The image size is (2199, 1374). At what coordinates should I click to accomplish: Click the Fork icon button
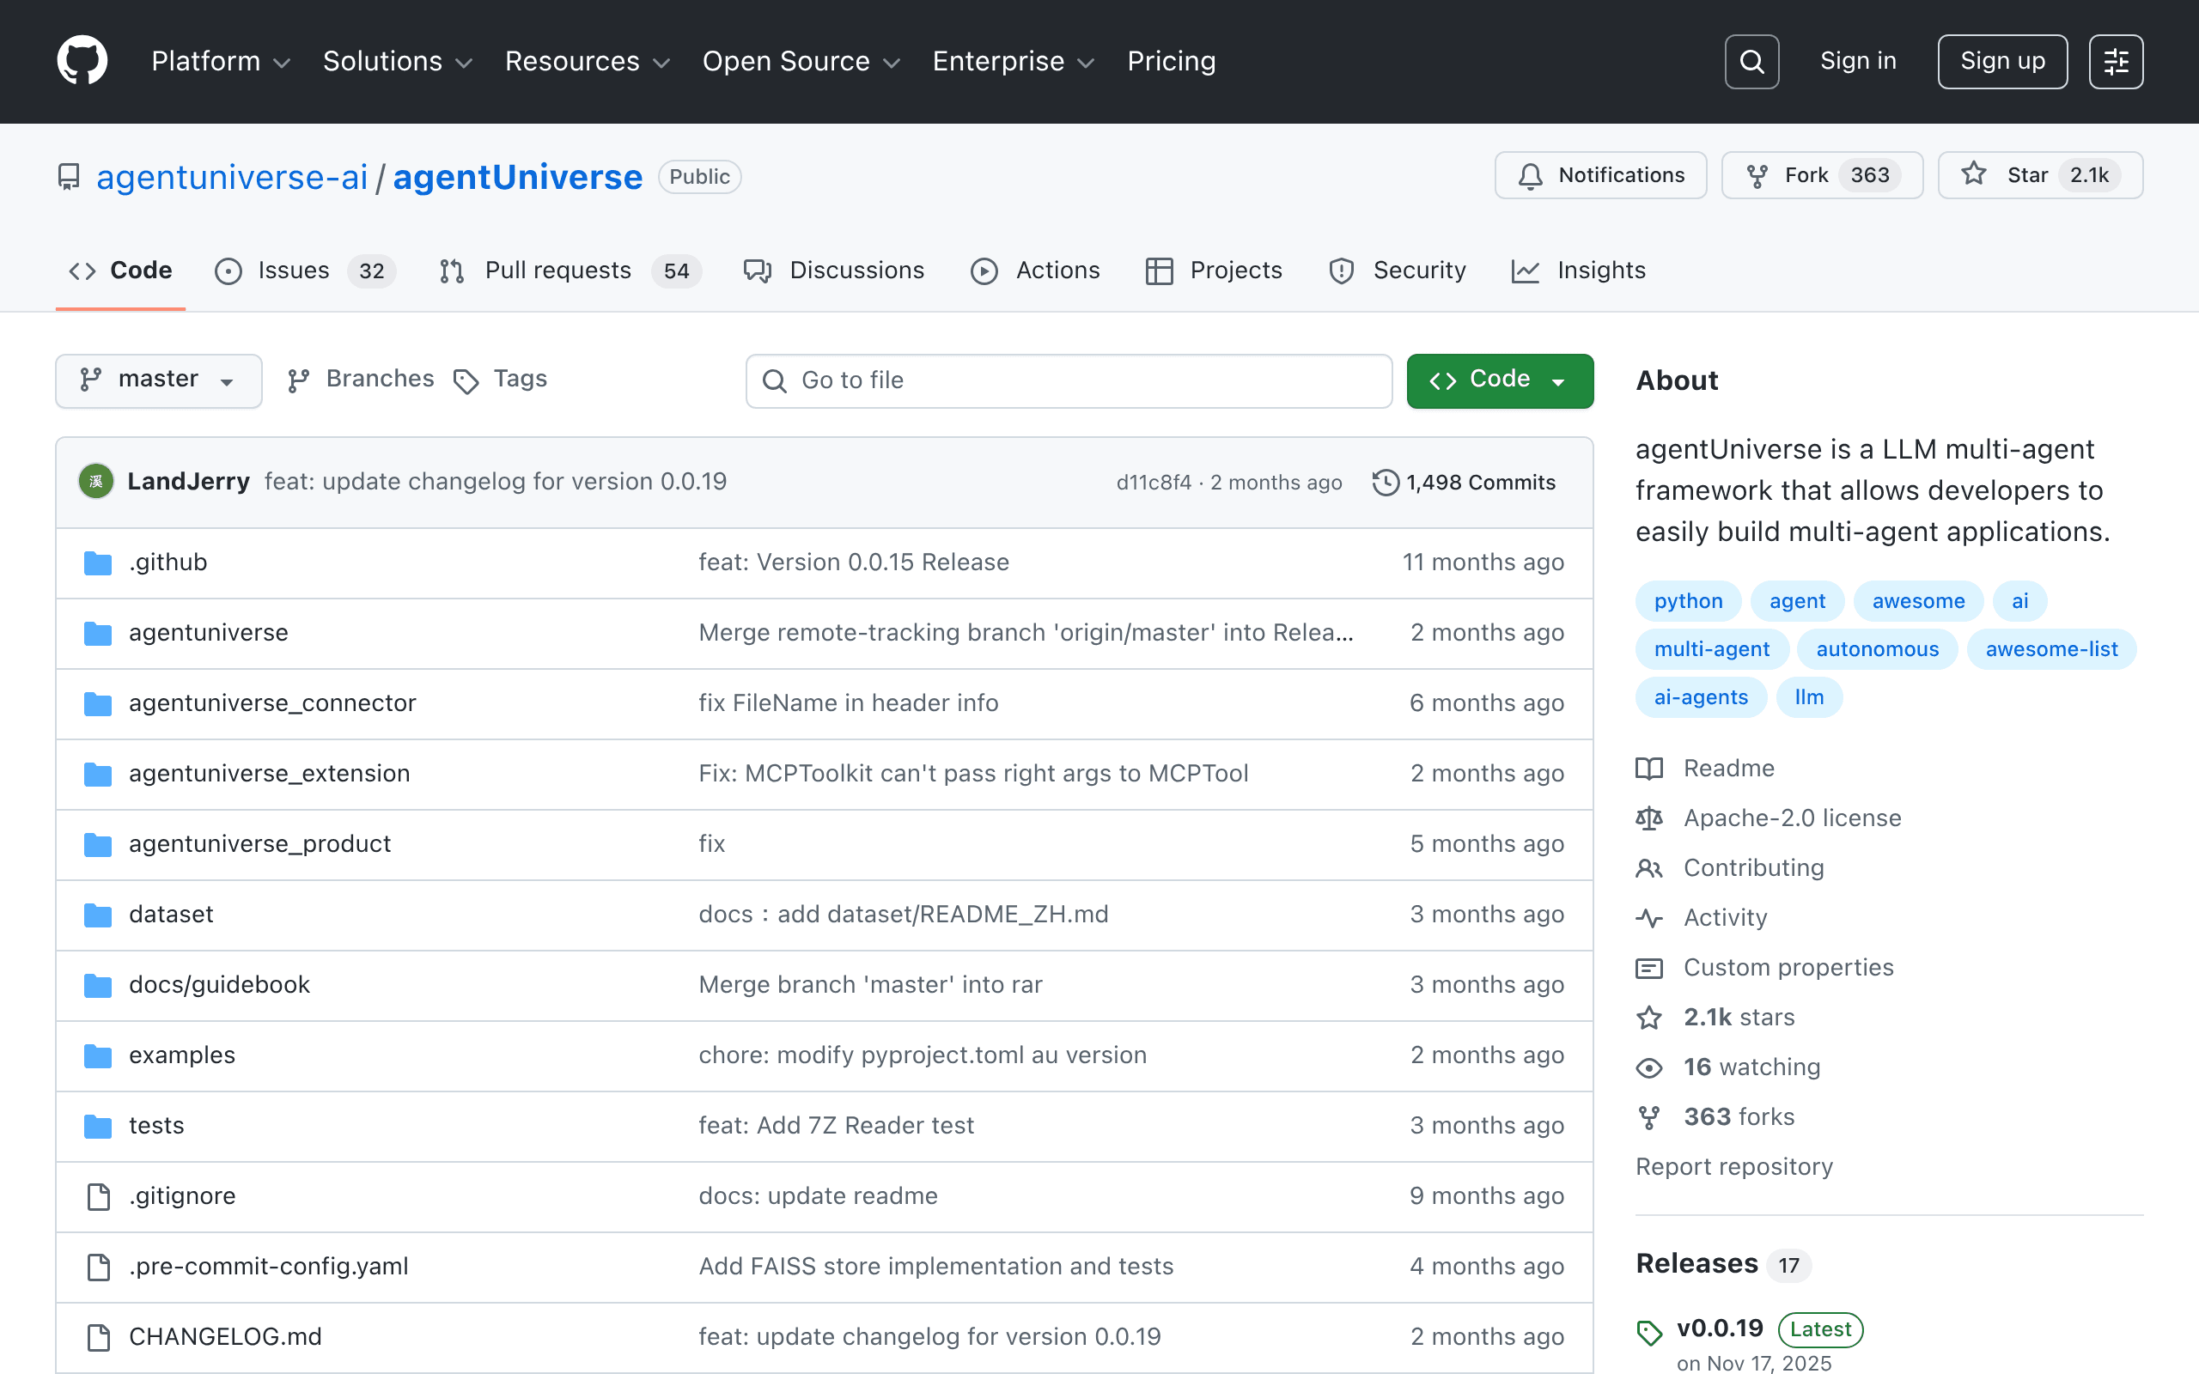[x=1757, y=175]
